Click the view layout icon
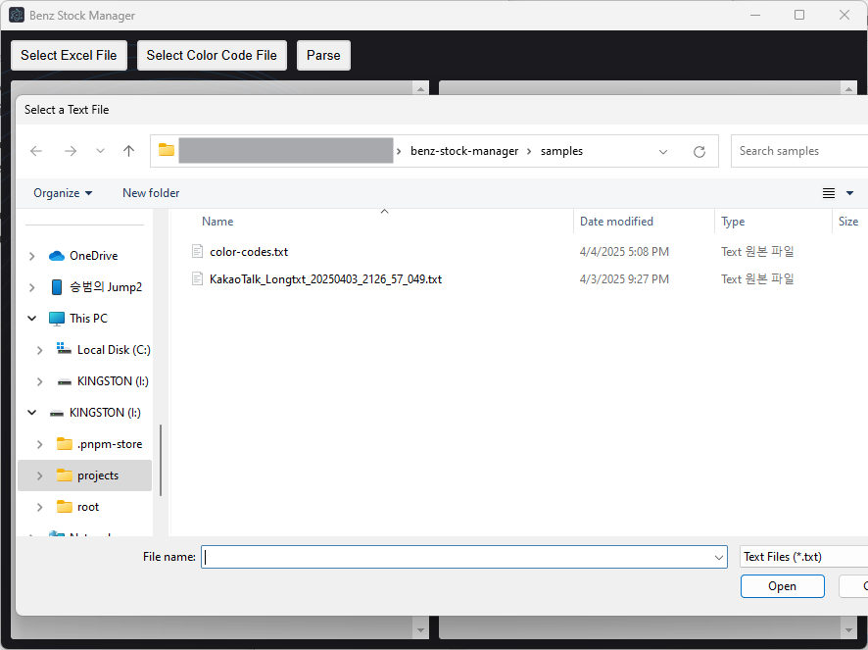868x650 pixels. (829, 193)
